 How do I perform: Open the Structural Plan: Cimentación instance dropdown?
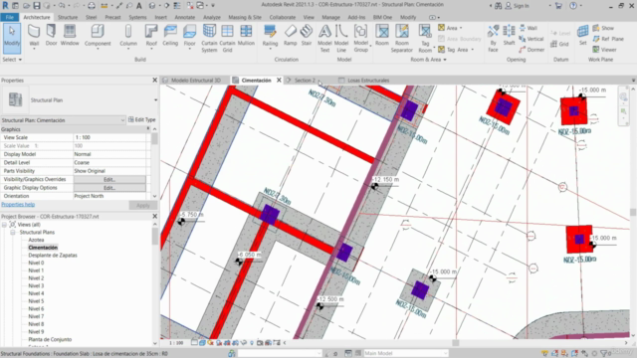click(122, 120)
